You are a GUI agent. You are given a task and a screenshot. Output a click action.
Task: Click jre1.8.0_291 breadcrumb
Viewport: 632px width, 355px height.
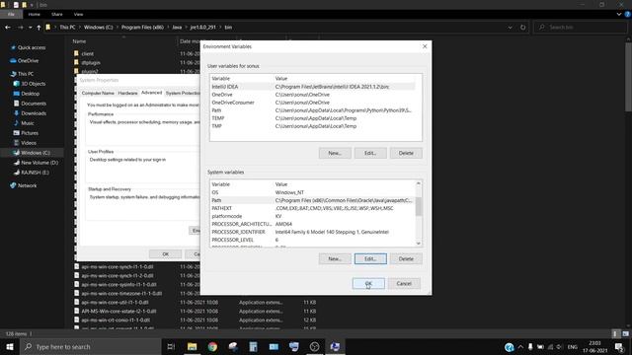click(202, 28)
